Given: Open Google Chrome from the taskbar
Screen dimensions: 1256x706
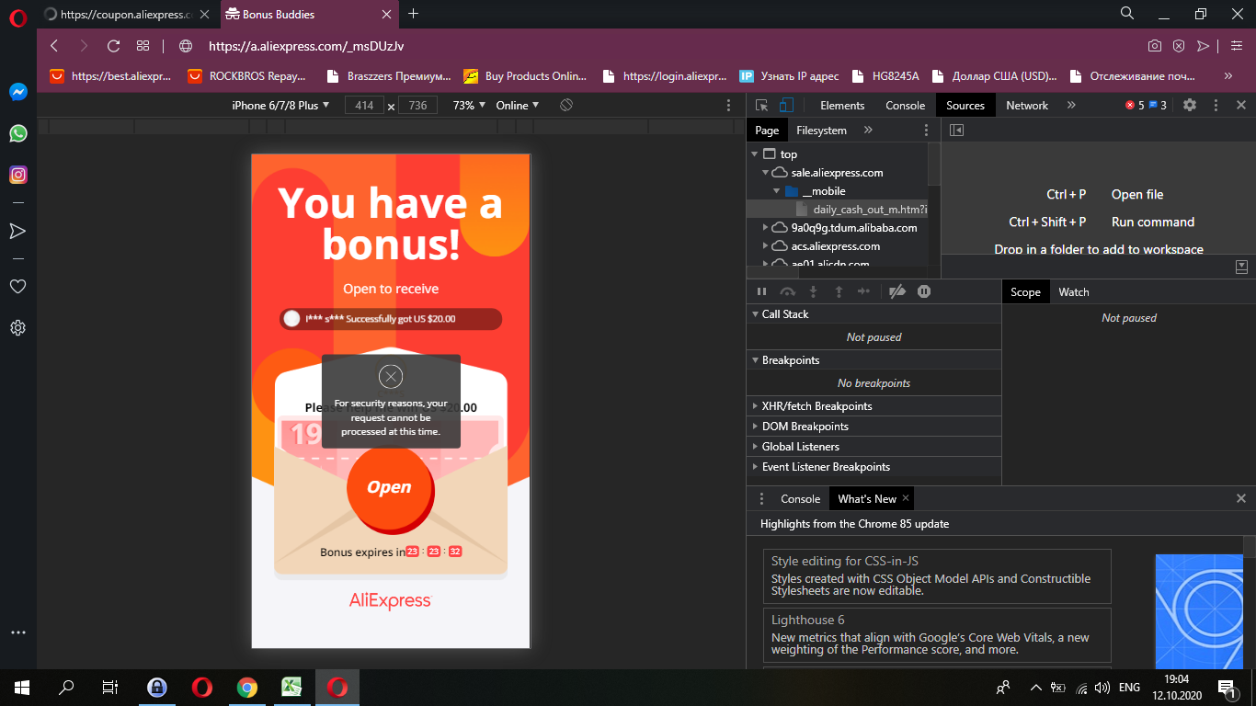Looking at the screenshot, I should coord(246,687).
